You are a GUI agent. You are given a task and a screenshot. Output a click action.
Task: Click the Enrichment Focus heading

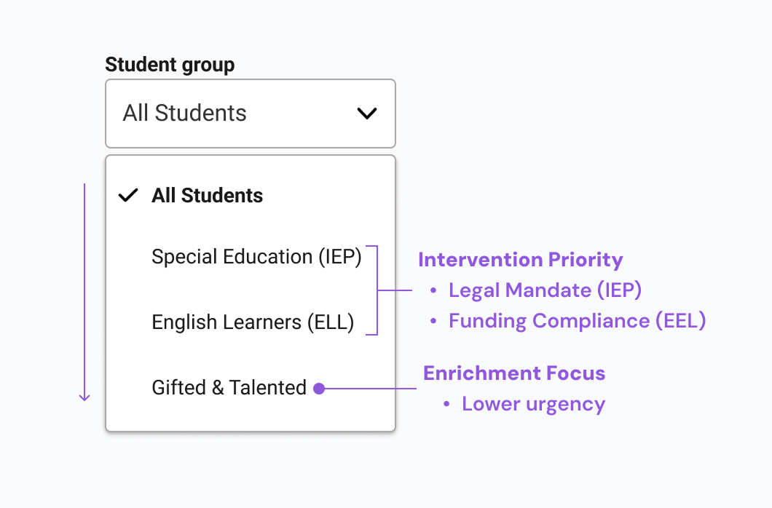514,373
